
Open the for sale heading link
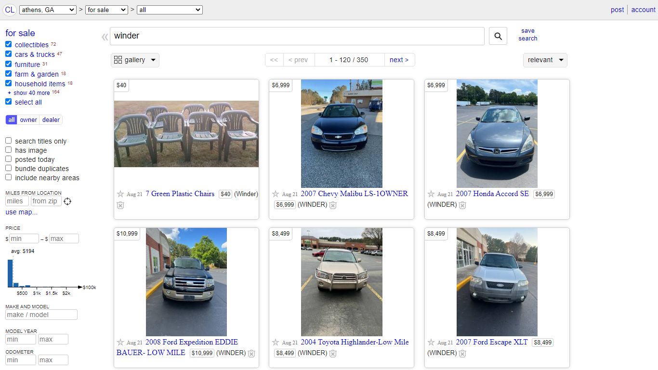[20, 33]
